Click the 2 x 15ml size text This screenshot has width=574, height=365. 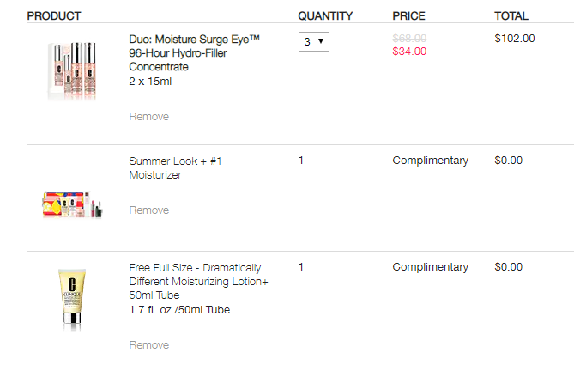click(x=150, y=82)
